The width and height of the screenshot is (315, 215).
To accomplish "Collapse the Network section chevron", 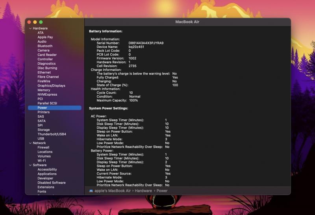I will pyautogui.click(x=30, y=143).
